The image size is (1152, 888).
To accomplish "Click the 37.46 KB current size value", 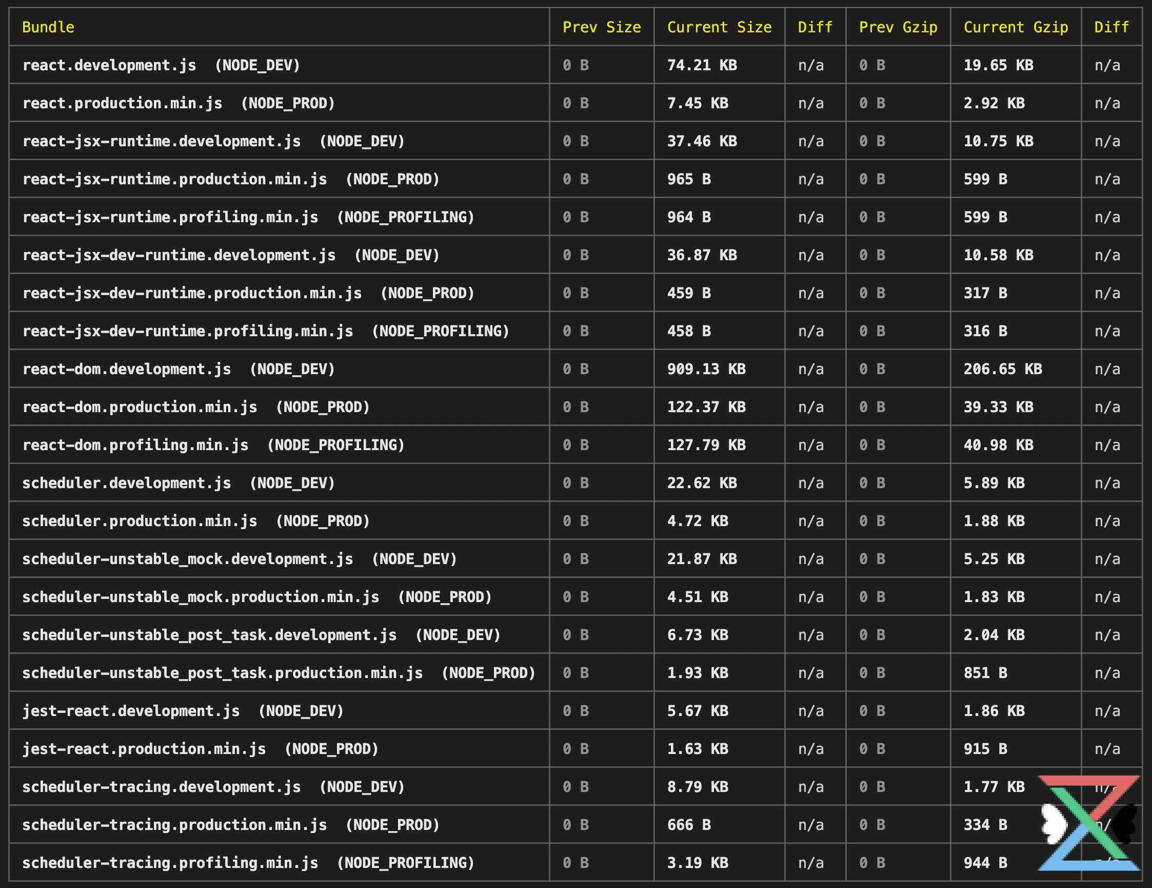I will point(702,141).
